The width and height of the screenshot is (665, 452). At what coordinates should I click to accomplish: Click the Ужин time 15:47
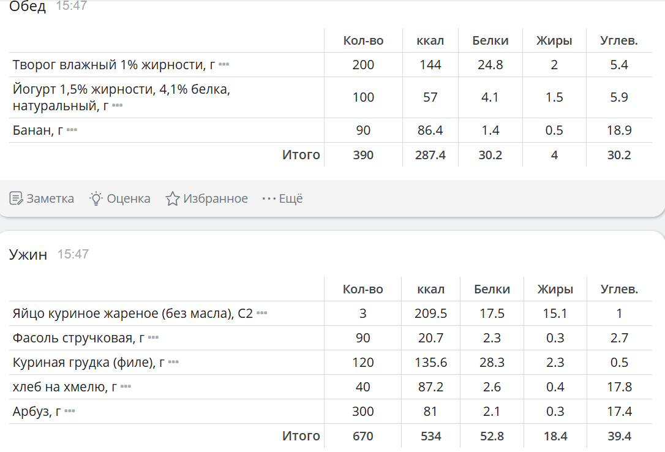click(73, 254)
